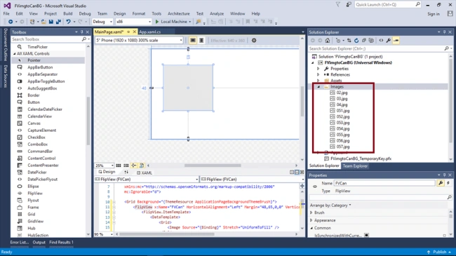Open designer device preview settings gear

click(254, 41)
